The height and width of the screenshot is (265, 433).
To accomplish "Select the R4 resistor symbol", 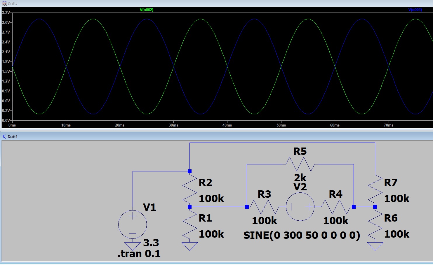I will tap(335, 207).
